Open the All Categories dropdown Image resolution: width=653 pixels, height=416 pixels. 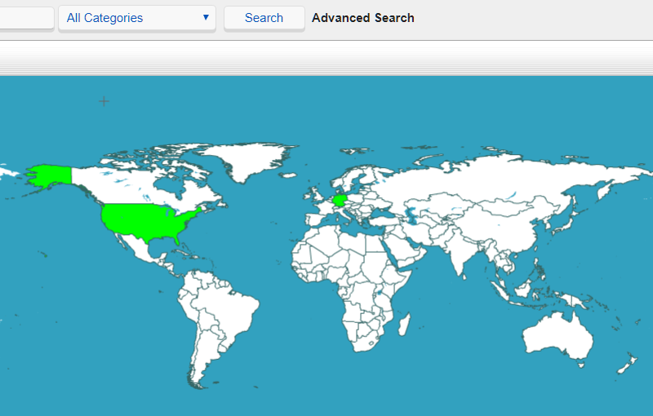[x=137, y=18]
